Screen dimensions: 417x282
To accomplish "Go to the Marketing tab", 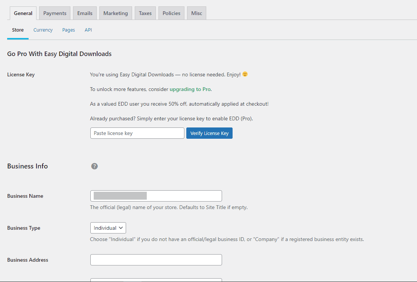I will pyautogui.click(x=116, y=13).
